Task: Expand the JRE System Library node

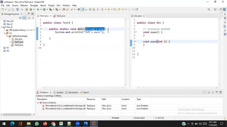Action: coord(5,30)
